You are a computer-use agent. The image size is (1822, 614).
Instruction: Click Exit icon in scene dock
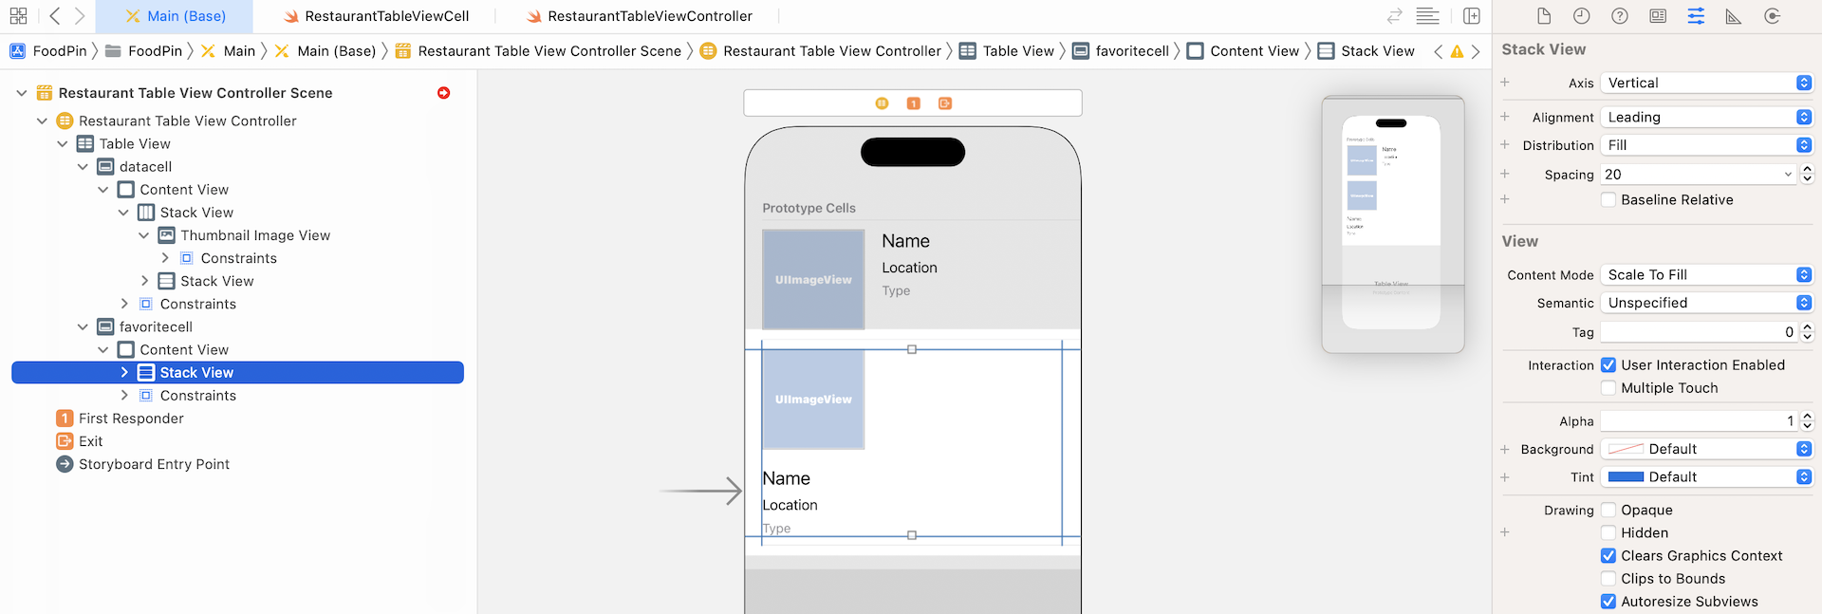[945, 103]
